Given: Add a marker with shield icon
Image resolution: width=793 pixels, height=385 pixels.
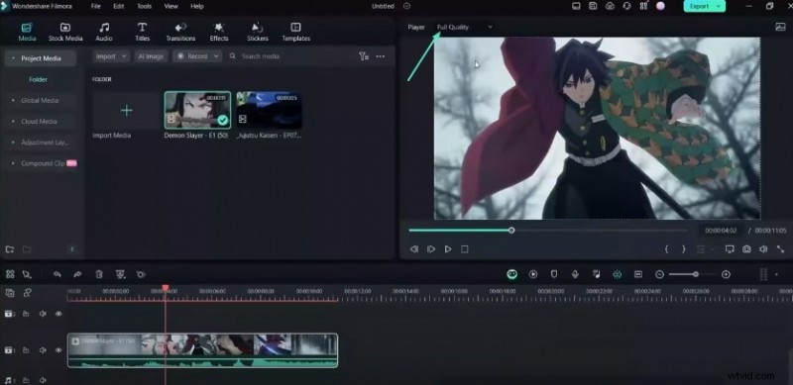Looking at the screenshot, I should [x=554, y=274].
